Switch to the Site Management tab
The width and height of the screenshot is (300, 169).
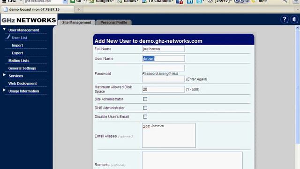[x=76, y=23]
